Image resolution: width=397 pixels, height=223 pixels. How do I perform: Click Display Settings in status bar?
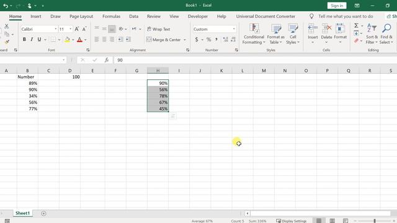point(291,221)
